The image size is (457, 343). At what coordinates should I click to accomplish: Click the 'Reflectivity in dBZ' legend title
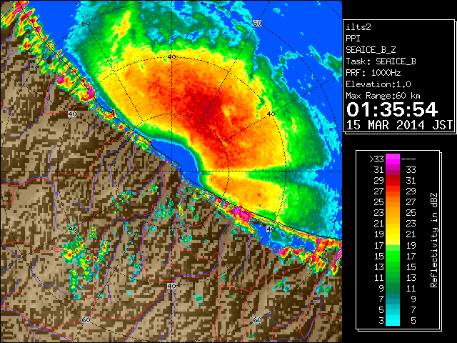coord(433,240)
